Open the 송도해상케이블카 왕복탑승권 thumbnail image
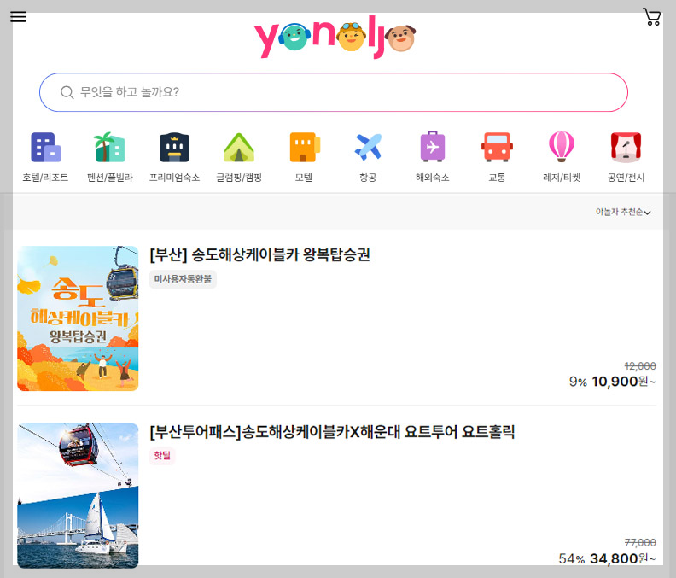Screen dimensions: 676x578 point(78,318)
